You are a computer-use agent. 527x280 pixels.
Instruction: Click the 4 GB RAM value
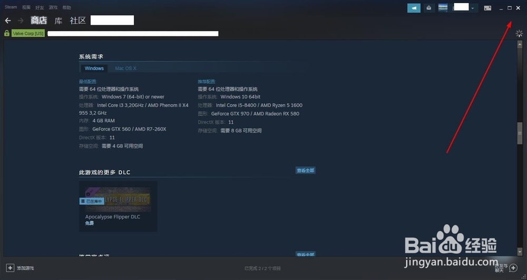pyautogui.click(x=103, y=121)
